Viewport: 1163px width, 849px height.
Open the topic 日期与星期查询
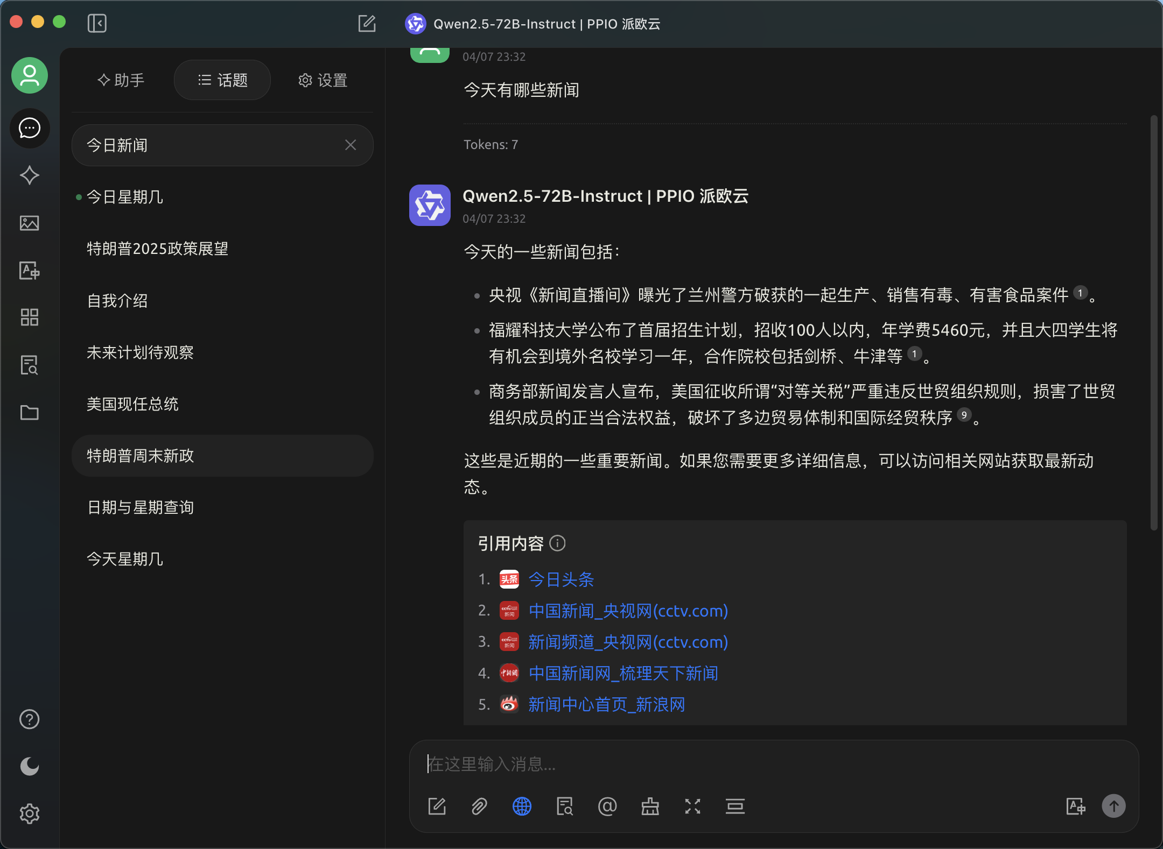[x=222, y=507]
